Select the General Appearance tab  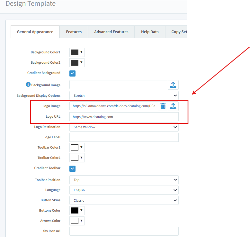tap(35, 32)
